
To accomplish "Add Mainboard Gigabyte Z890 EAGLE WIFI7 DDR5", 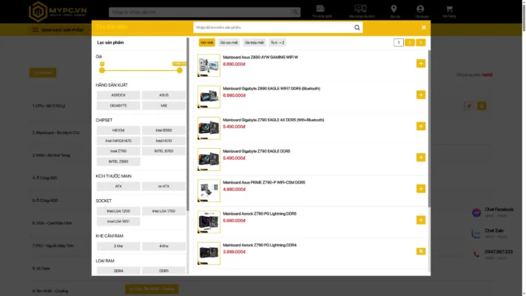I will coord(421,95).
